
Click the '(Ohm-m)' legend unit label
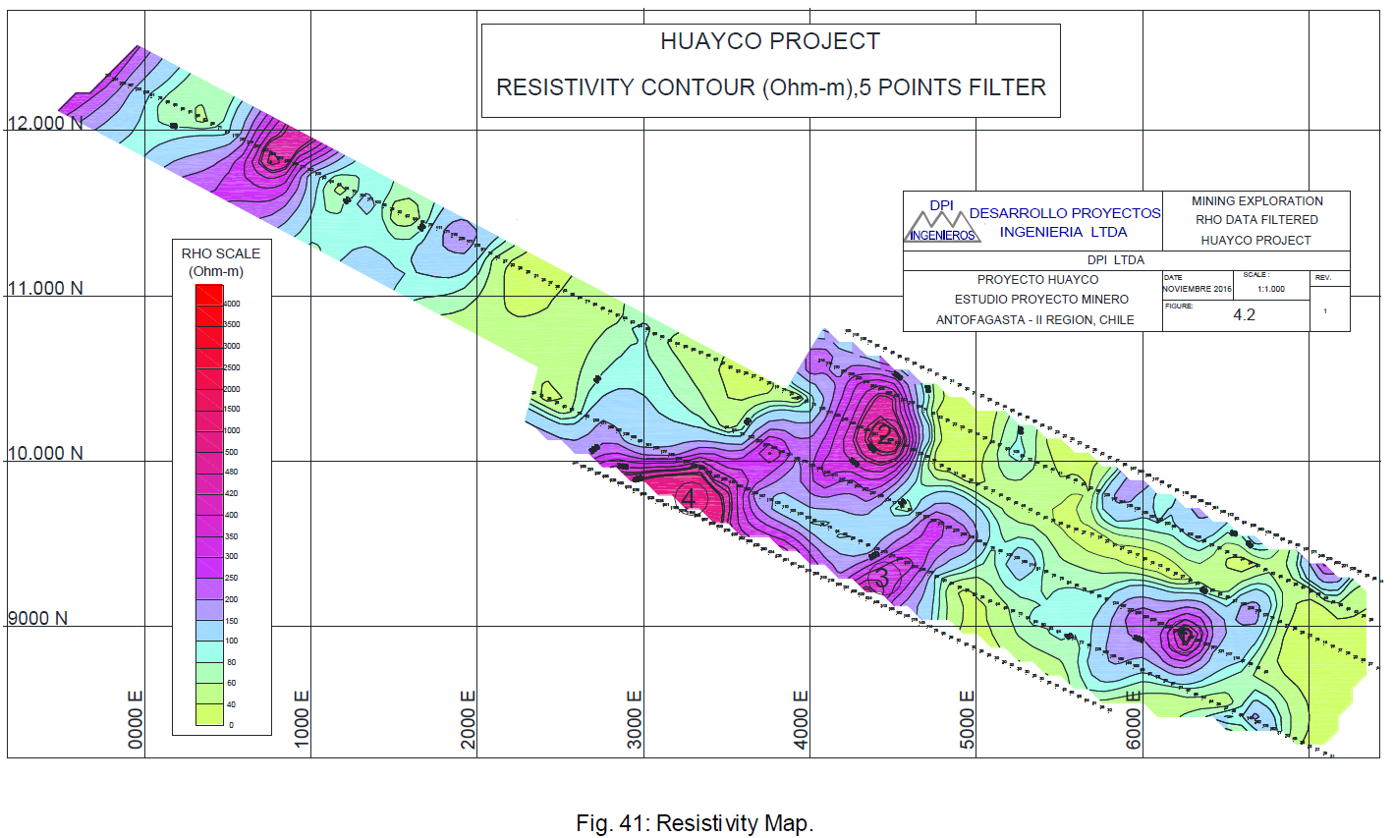[x=216, y=271]
